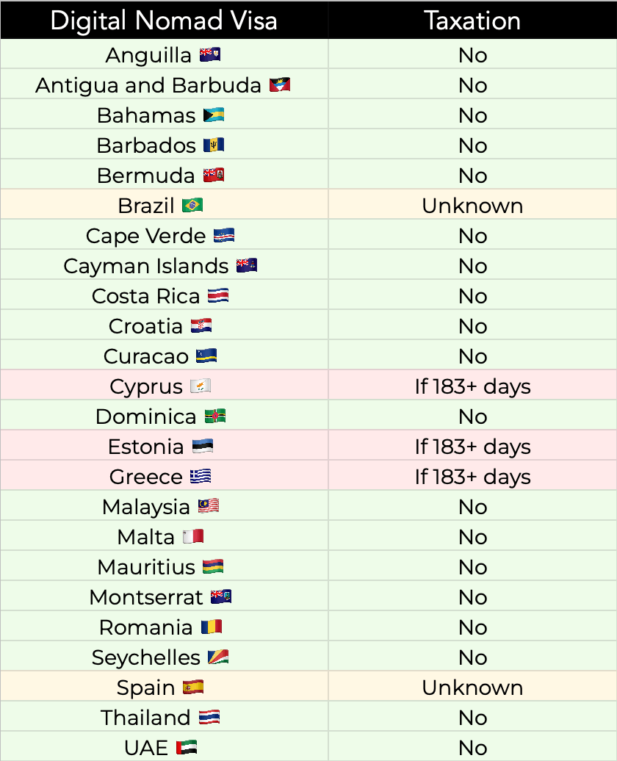Select the Brazil flag emoji
This screenshot has height=761, width=617.
(192, 205)
